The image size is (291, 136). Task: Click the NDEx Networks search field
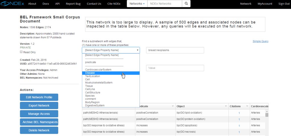(x=165, y=3)
